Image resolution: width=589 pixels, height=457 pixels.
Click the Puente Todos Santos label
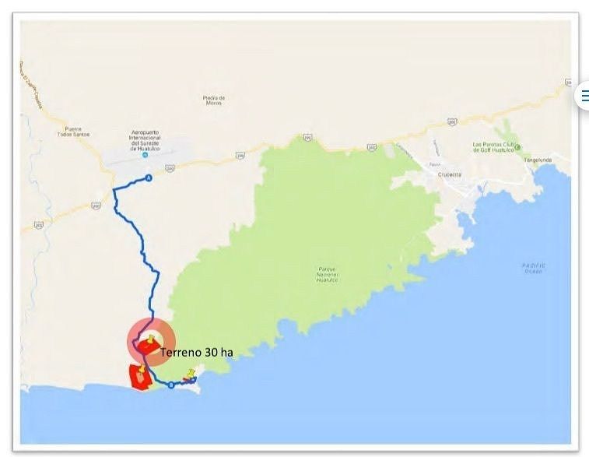[74, 132]
